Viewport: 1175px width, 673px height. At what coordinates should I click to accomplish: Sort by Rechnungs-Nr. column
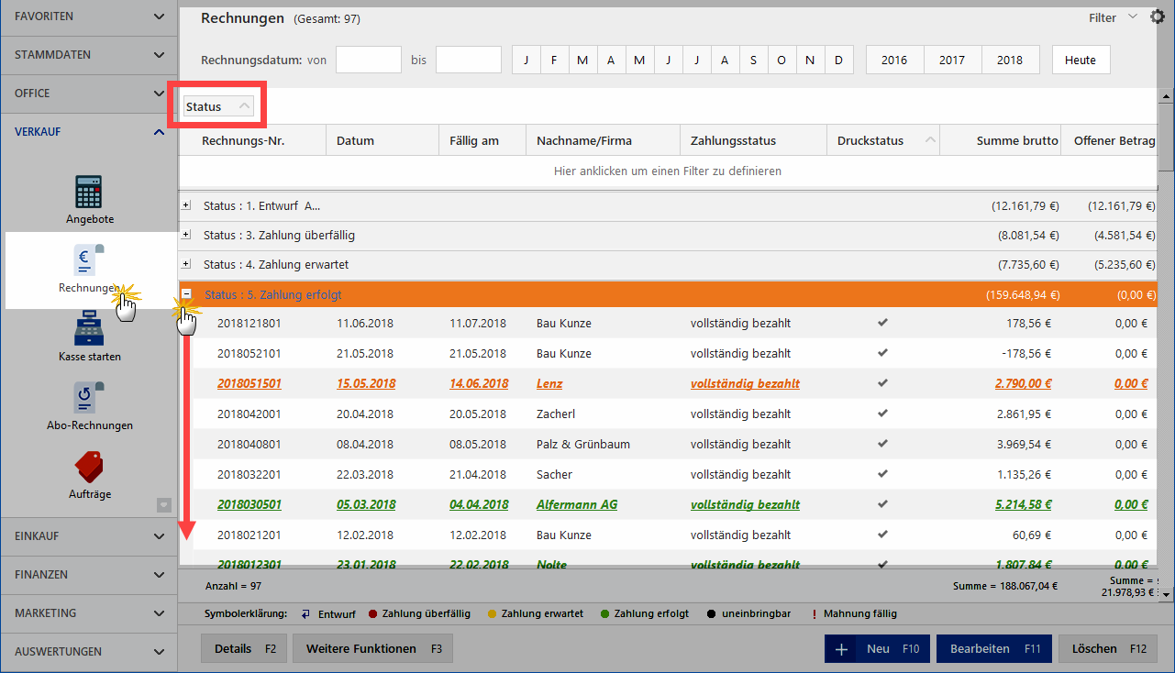click(x=252, y=140)
